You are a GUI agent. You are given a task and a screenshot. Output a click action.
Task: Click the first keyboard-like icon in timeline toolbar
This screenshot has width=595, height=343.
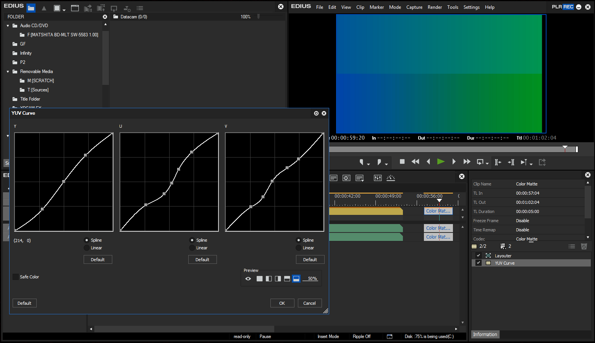click(x=333, y=178)
